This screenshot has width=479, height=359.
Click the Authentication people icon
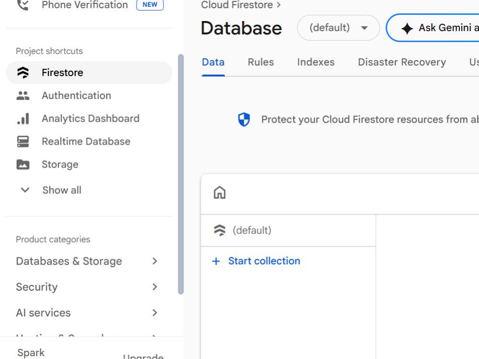(23, 96)
